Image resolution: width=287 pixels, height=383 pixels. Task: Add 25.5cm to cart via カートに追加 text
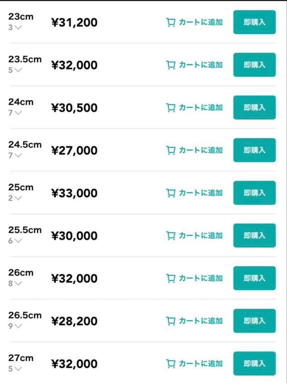201,235
